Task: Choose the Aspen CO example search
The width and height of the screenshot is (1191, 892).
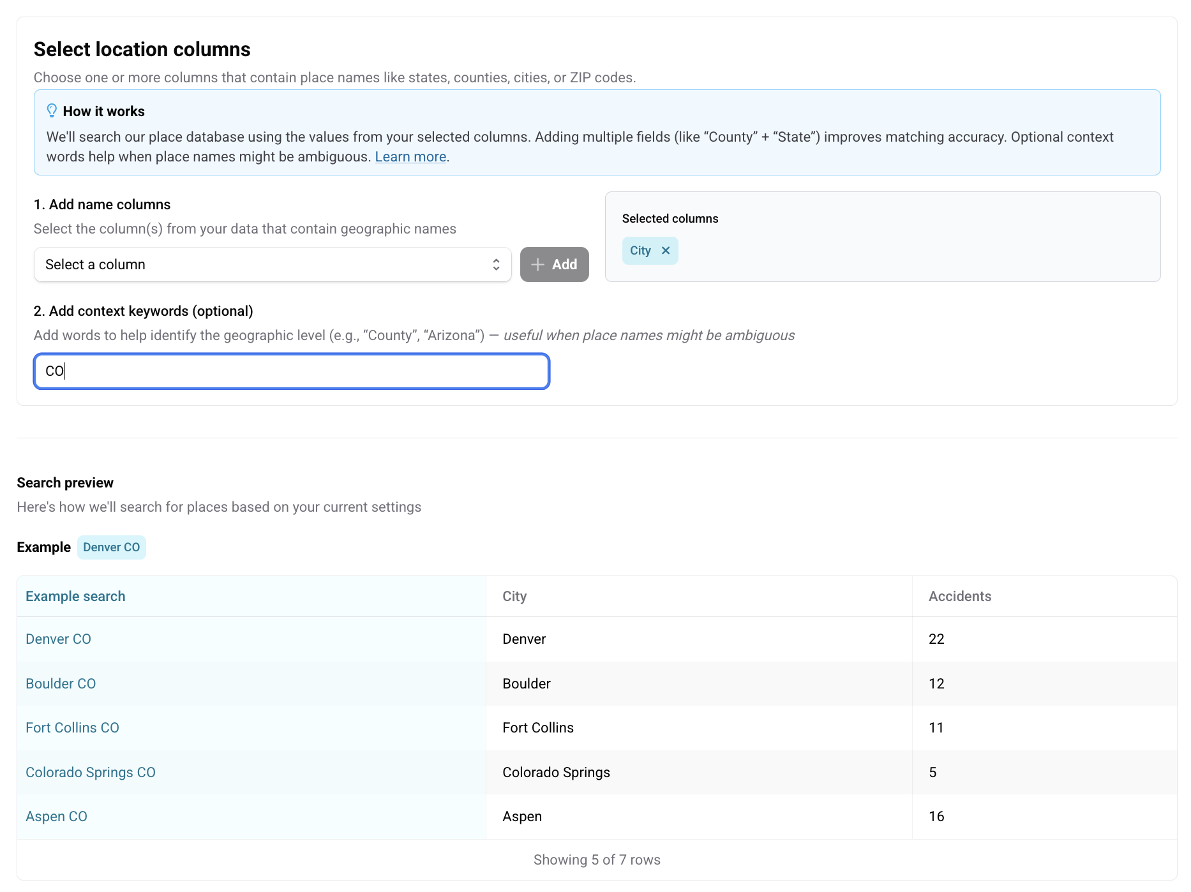Action: tap(56, 817)
